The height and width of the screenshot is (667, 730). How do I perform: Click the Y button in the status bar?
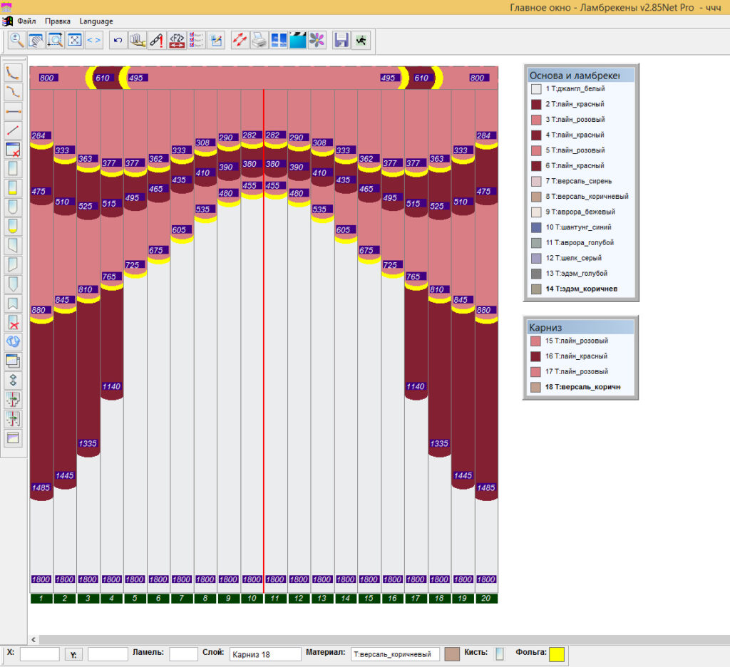tap(73, 654)
